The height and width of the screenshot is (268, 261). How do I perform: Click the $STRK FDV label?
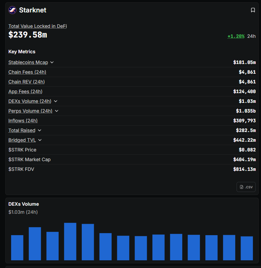pos(21,170)
